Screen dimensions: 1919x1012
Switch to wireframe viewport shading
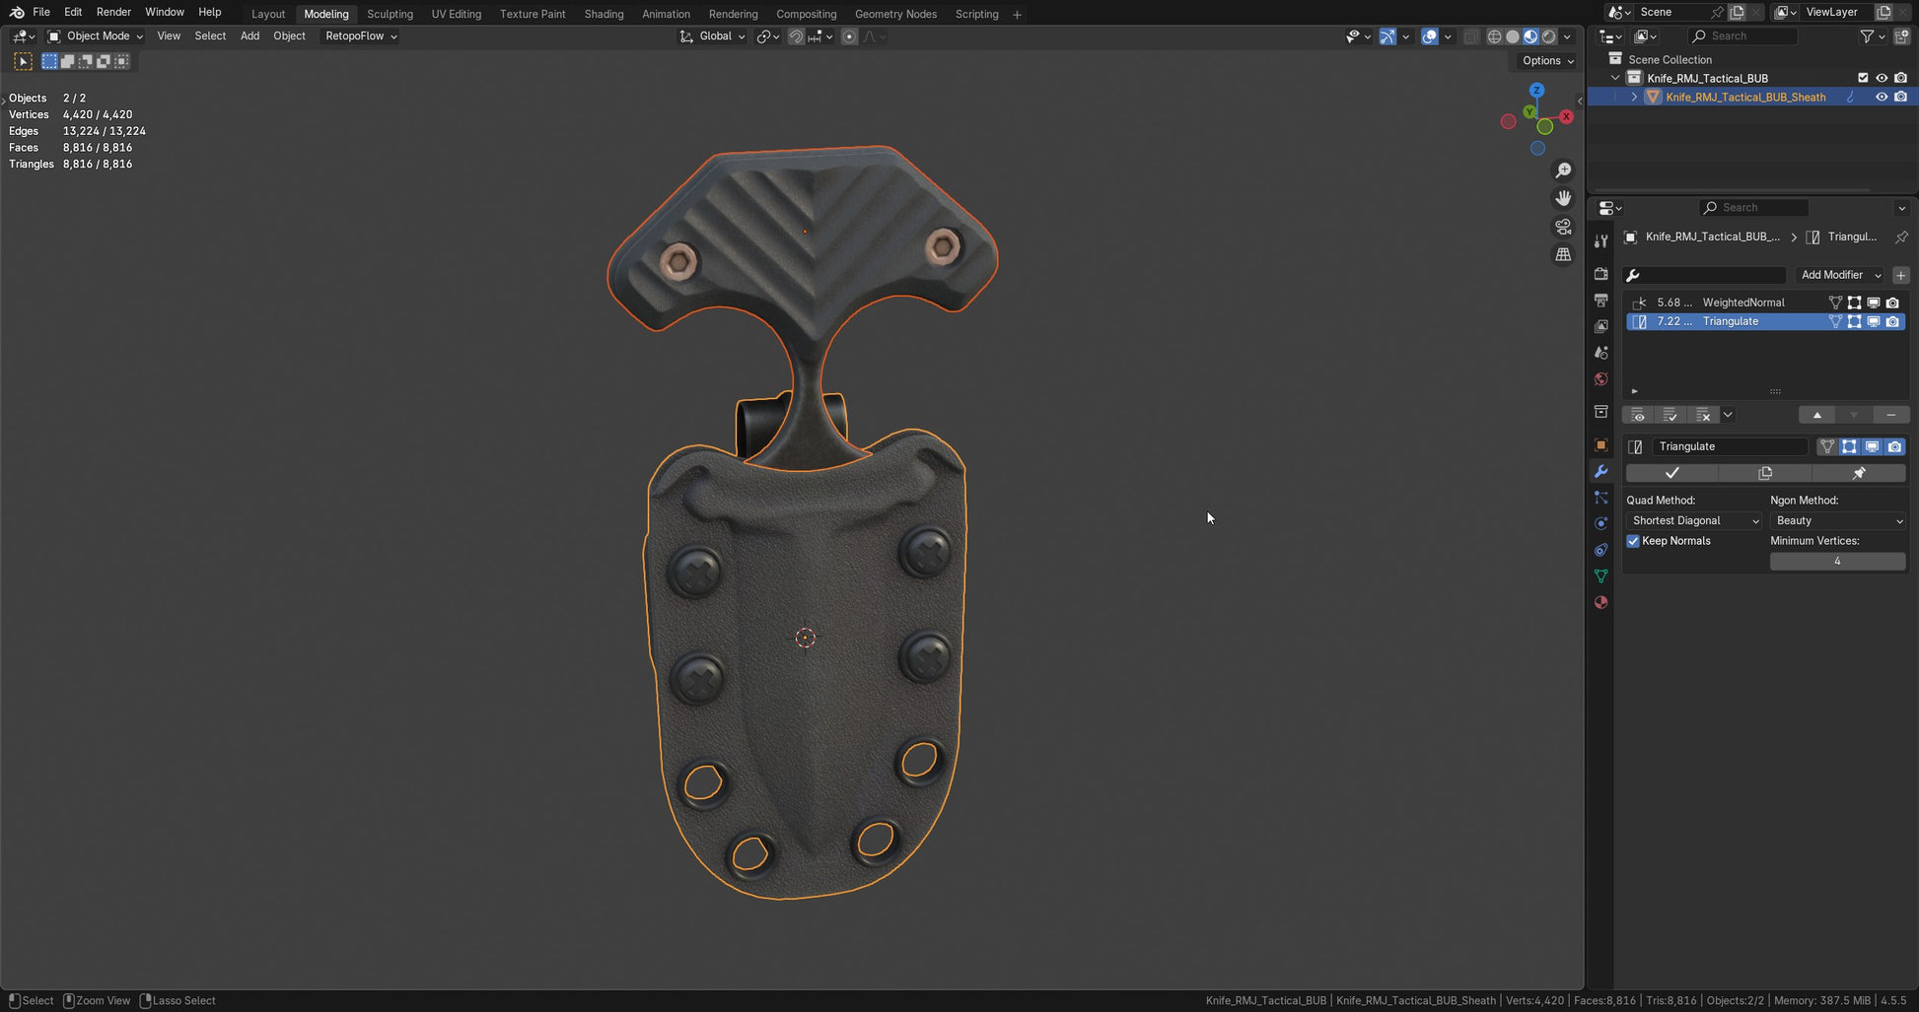[x=1494, y=36]
